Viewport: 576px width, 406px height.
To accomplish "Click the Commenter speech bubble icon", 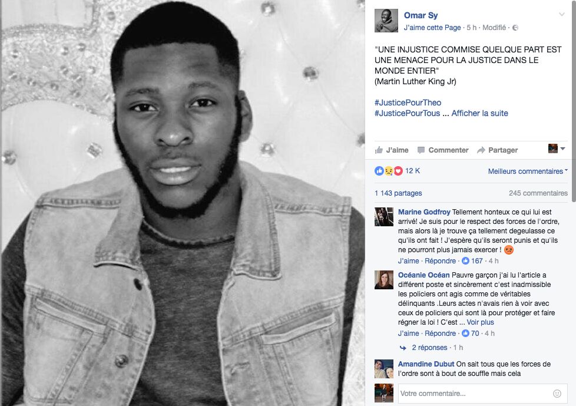I will (421, 150).
